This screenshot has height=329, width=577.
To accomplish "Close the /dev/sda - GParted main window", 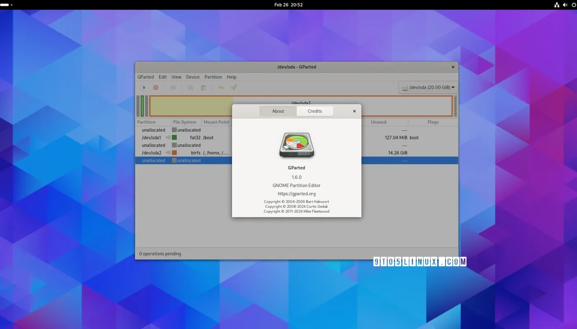I will tap(453, 67).
